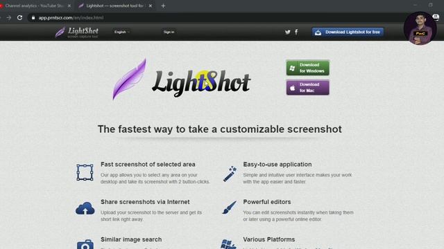Image resolution: width=444 pixels, height=249 pixels.
Task: Reload the page with the refresh icon
Action: (x=19, y=17)
